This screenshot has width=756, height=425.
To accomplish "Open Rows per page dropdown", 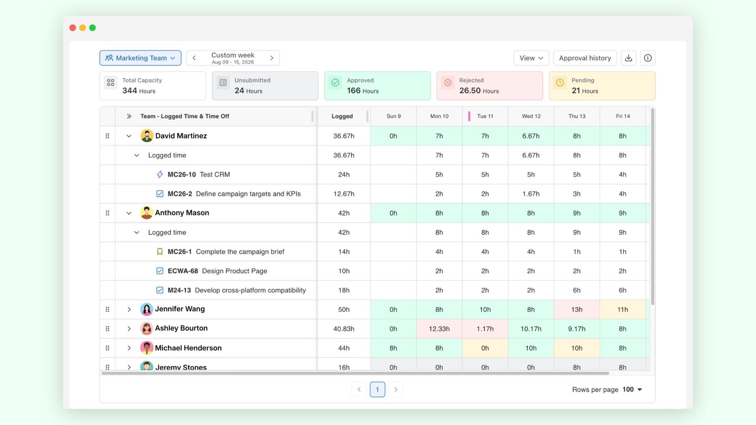I will click(632, 390).
